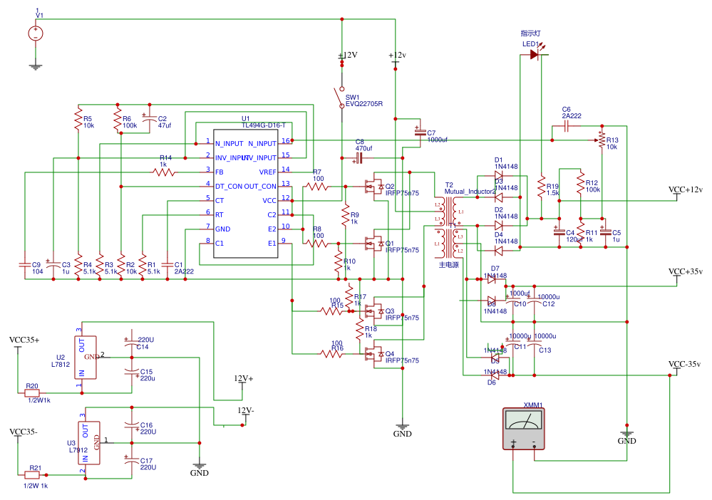Click the LED1 indicator diode
Viewport: 712px width, 500px height.
(x=533, y=54)
